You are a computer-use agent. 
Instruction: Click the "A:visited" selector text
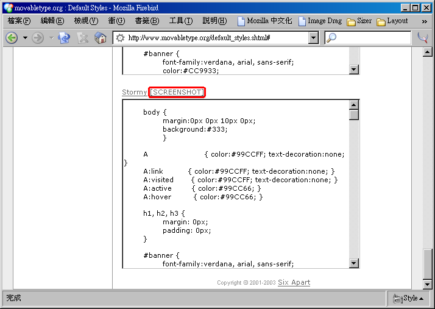(158, 180)
